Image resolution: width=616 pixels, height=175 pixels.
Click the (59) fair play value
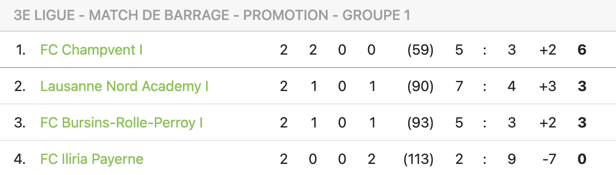[x=421, y=50]
